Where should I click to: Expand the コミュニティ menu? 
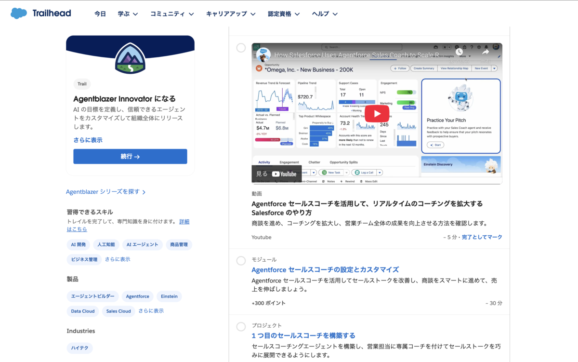[172, 14]
